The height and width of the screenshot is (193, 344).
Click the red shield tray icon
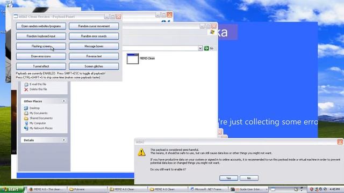pos(311,189)
